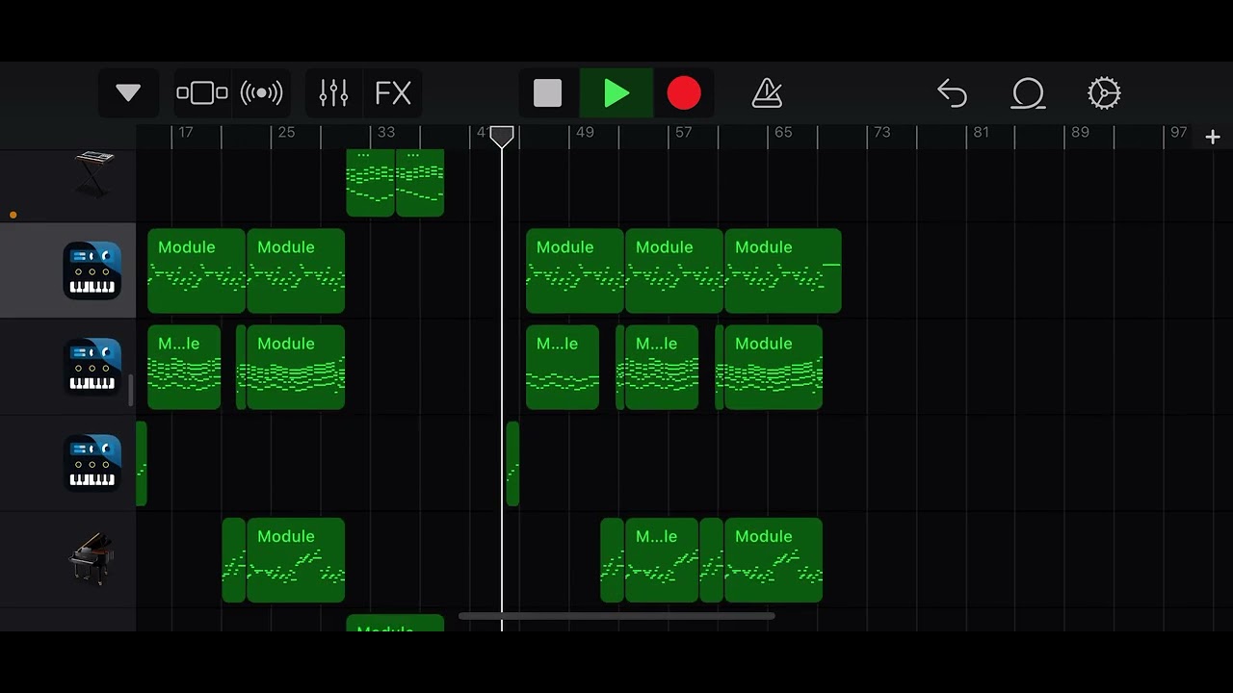Start recording with the red button
This screenshot has width=1233, height=693.
[x=684, y=93]
